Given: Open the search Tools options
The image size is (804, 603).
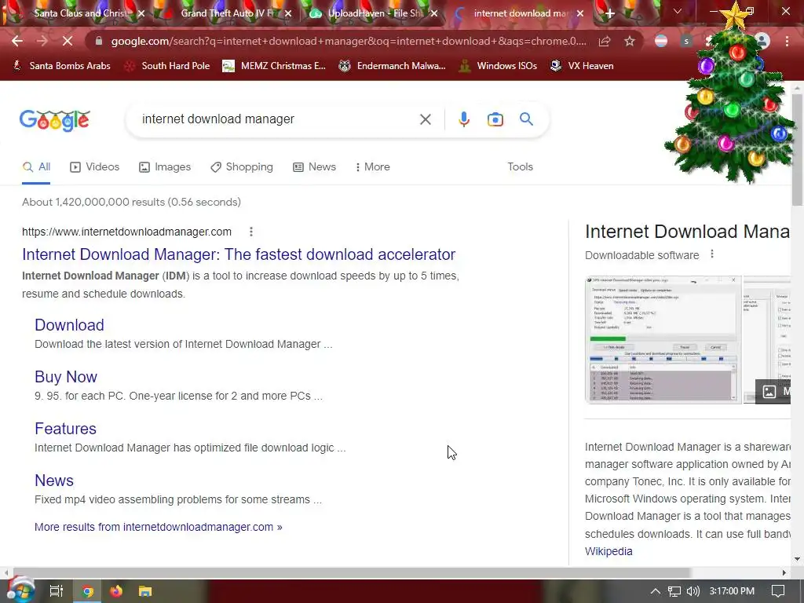Looking at the screenshot, I should click(520, 167).
